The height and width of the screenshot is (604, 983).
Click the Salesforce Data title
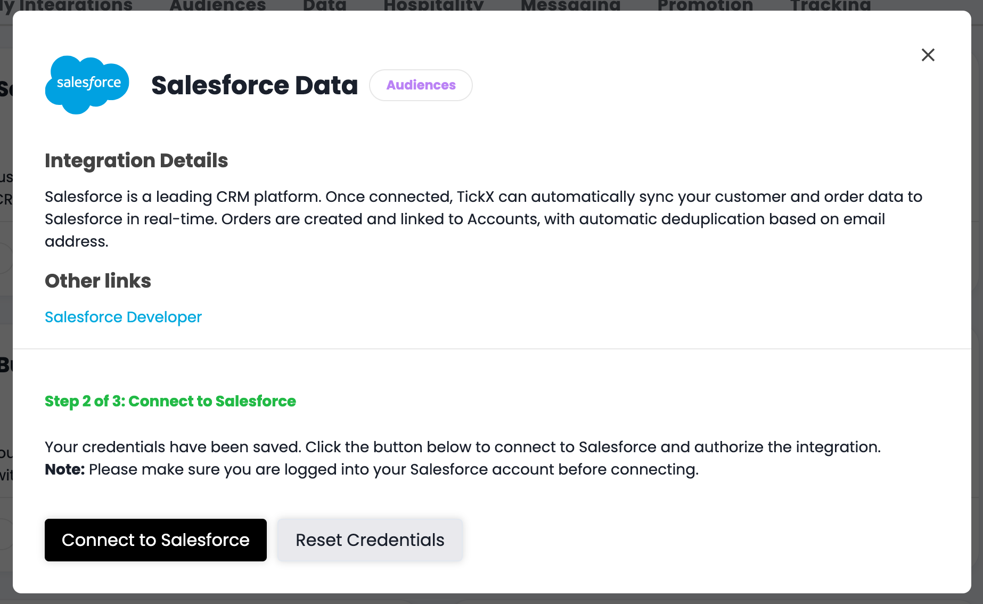tap(255, 85)
